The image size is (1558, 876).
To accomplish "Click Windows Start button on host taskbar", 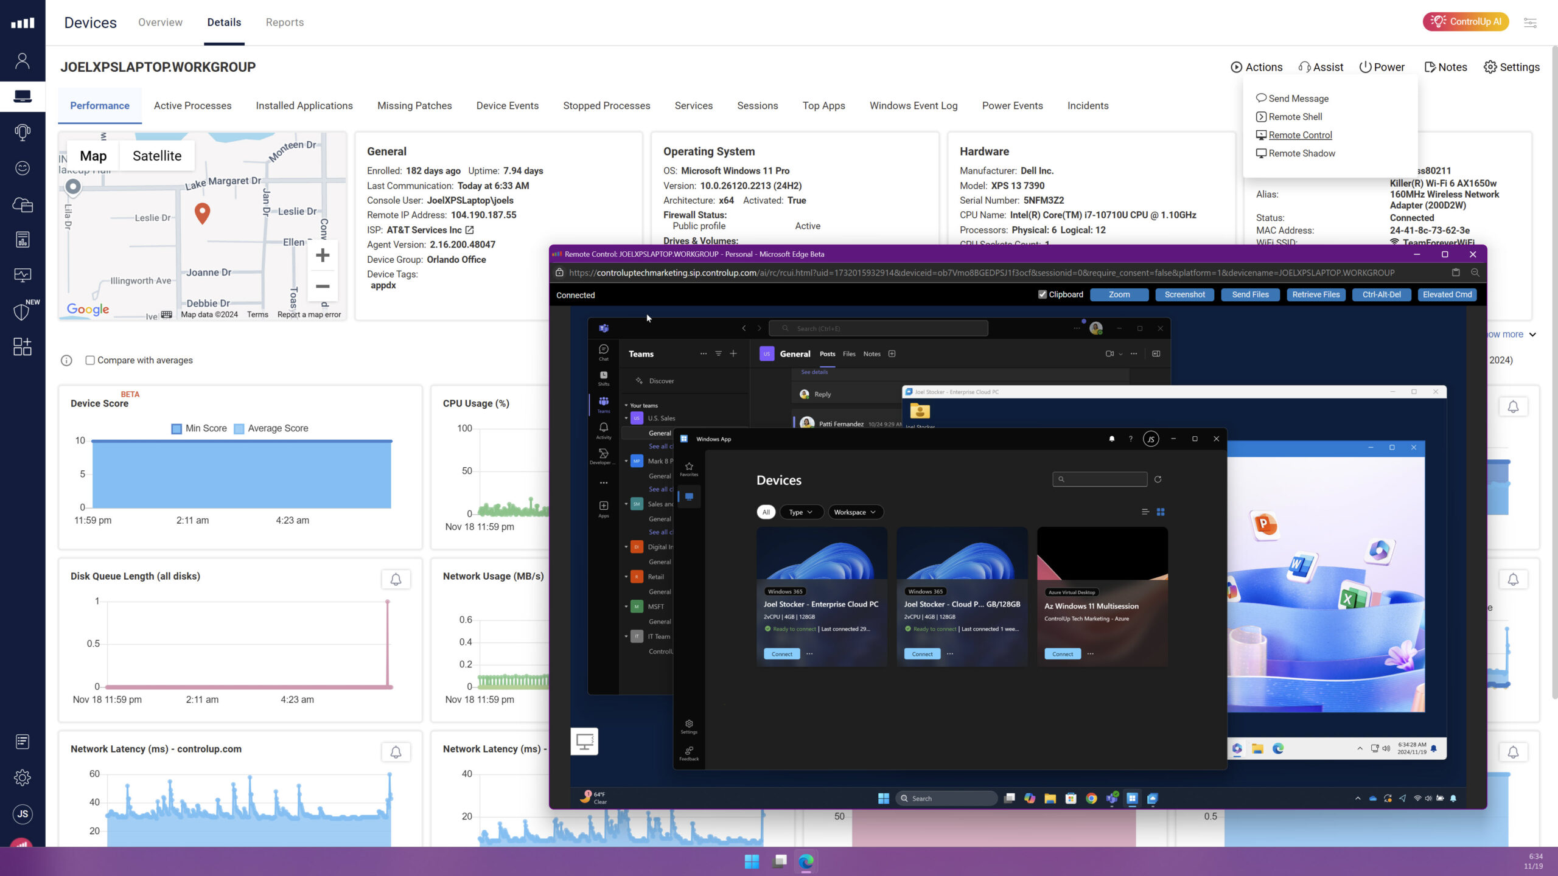I will tap(752, 861).
